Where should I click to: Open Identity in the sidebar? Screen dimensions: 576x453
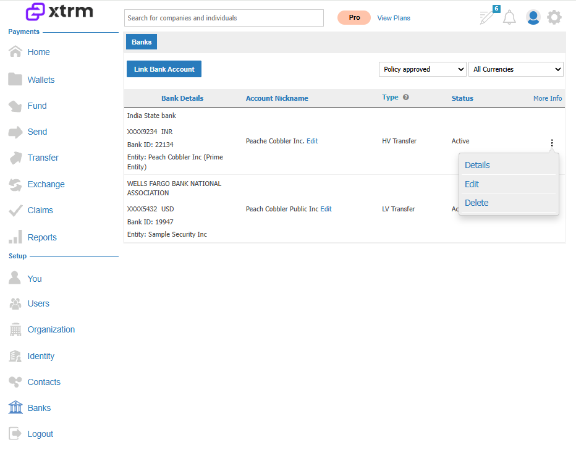[41, 357]
